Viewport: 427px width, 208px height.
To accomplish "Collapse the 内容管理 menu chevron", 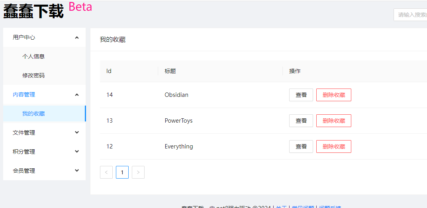I will click(x=77, y=94).
